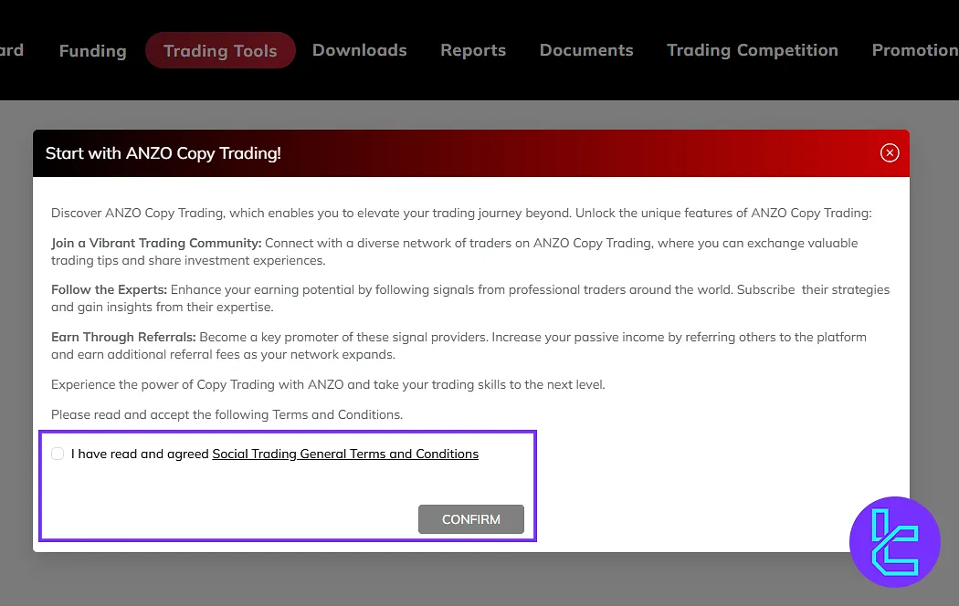
Task: Click the 'Start with ANZO Copy Trading!' title
Action: click(x=163, y=153)
